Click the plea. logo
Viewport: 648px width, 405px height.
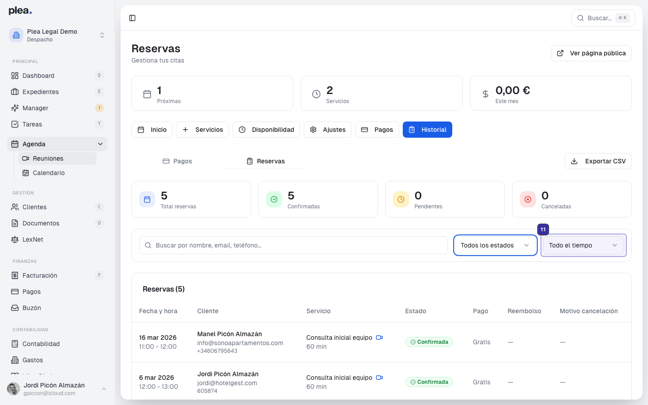point(20,11)
